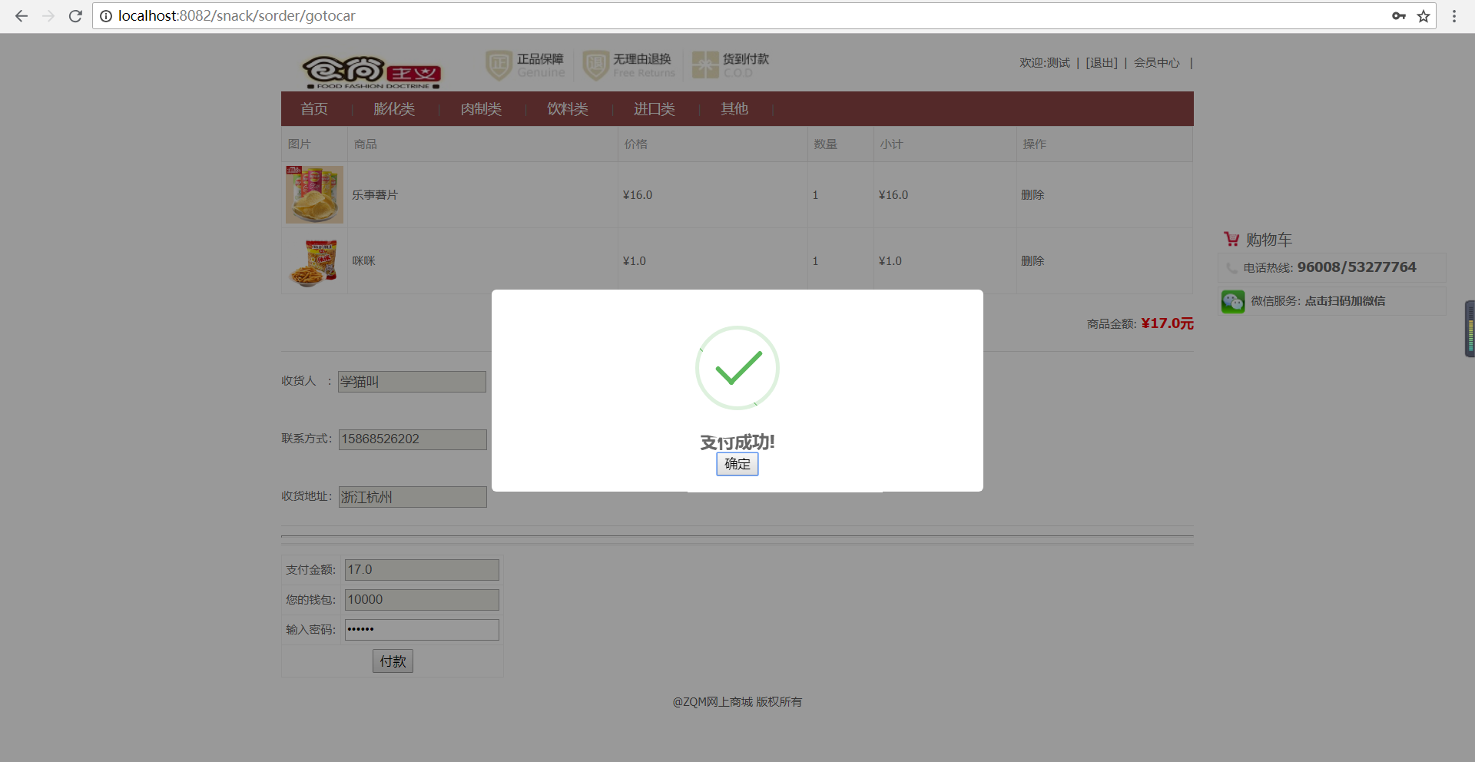
Task: Click the 输入密码 password field
Action: 422,630
